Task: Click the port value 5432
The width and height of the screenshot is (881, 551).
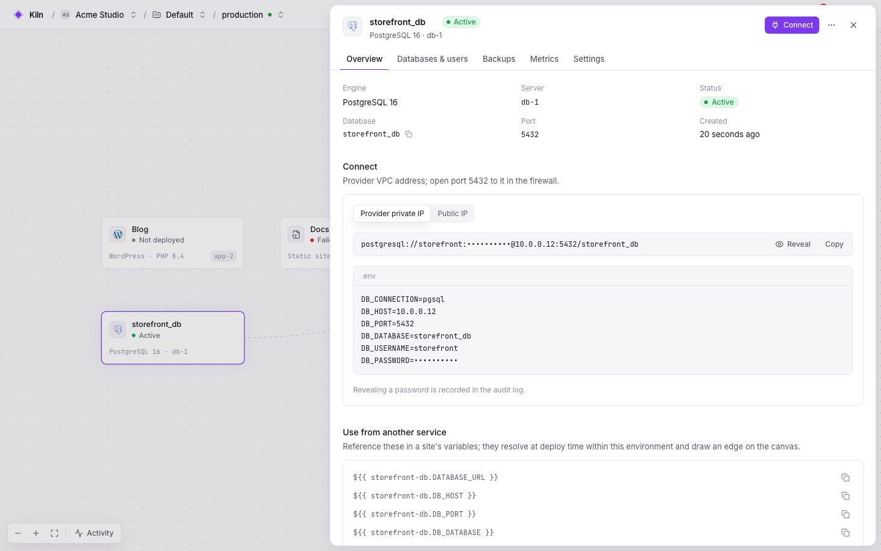Action: click(530, 135)
